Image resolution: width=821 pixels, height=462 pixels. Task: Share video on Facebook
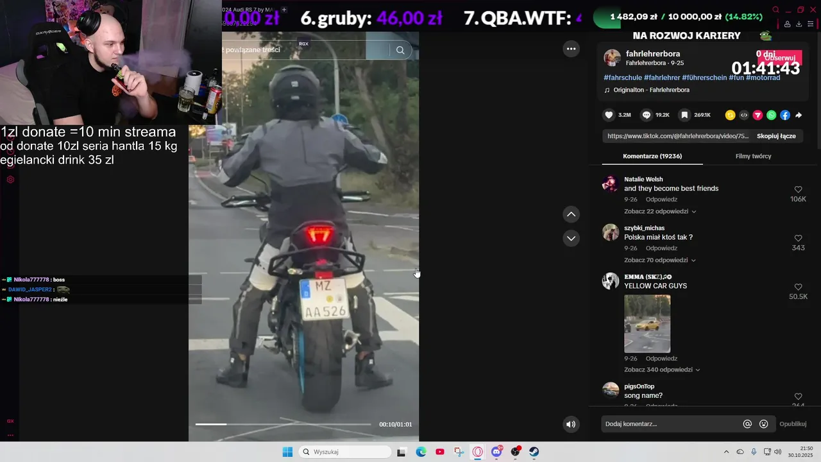(785, 115)
